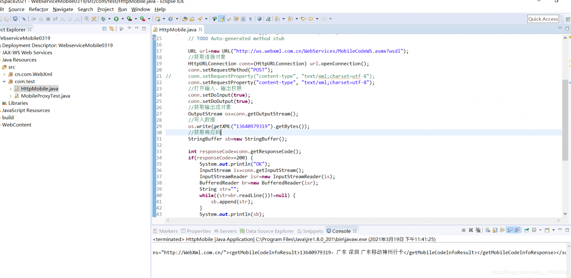
Task: Click Display Selected Console icon
Action: tap(534, 230)
